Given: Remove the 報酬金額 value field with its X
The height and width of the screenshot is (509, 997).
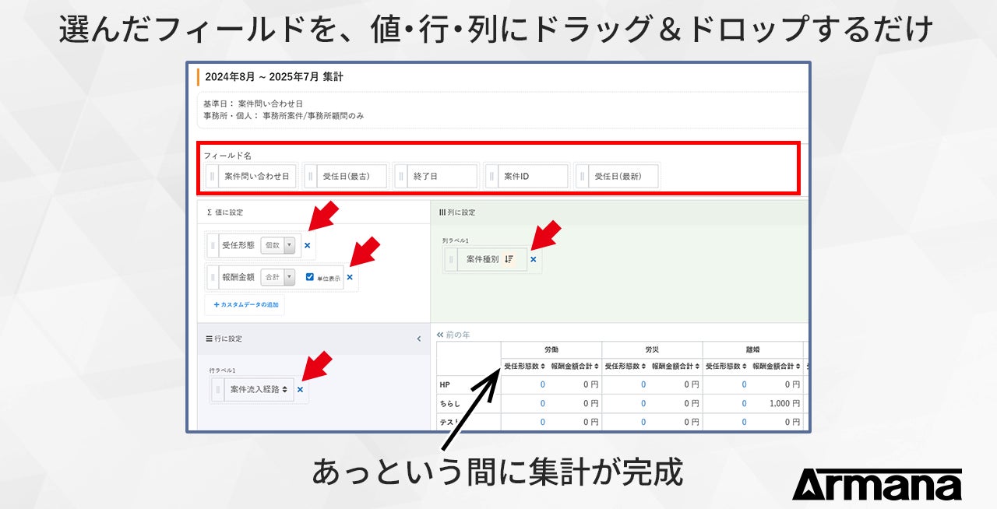Looking at the screenshot, I should tap(350, 277).
